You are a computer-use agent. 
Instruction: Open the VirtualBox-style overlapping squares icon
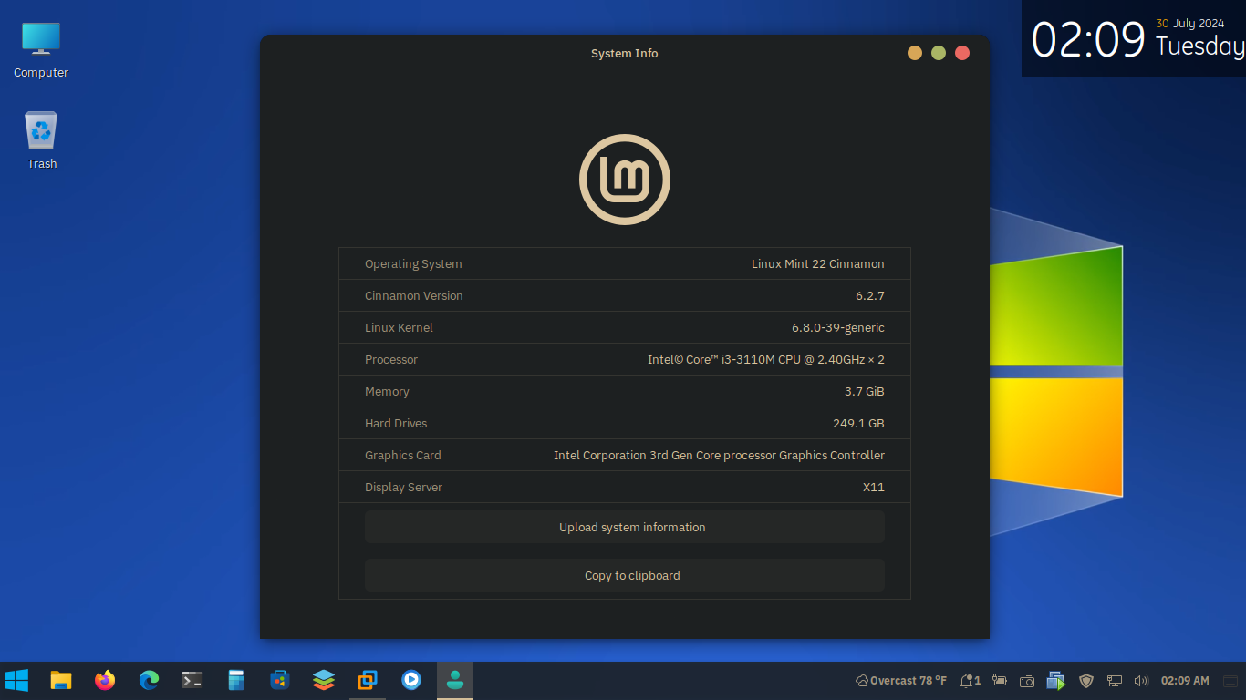pos(368,680)
